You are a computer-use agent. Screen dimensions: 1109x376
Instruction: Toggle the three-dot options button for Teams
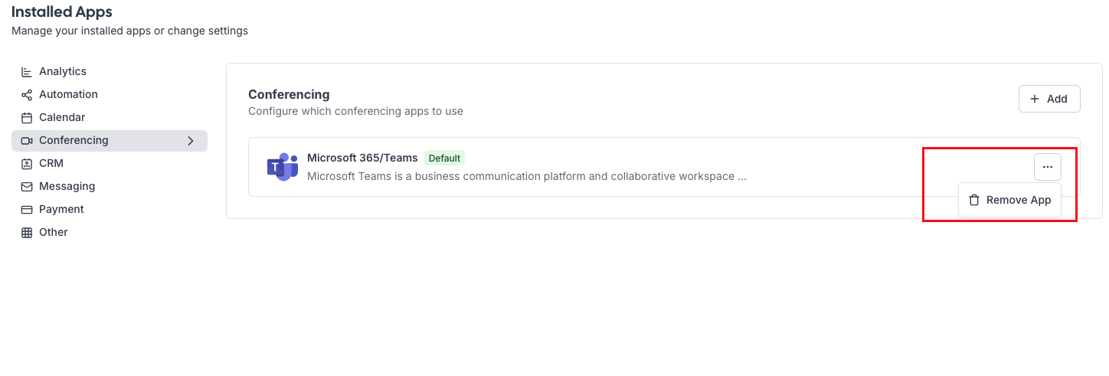[x=1048, y=167]
